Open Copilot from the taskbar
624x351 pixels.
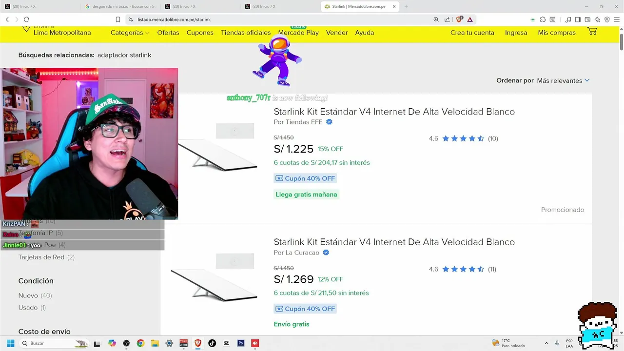pos(112,343)
